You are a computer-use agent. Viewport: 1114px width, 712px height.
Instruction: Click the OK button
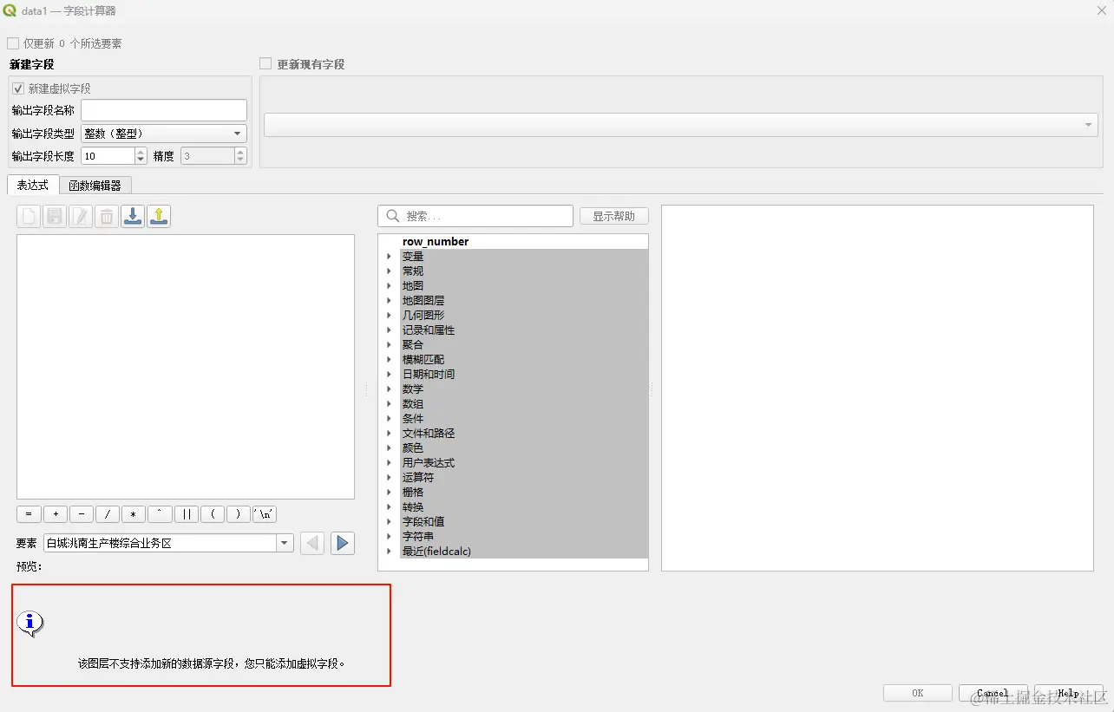(918, 693)
